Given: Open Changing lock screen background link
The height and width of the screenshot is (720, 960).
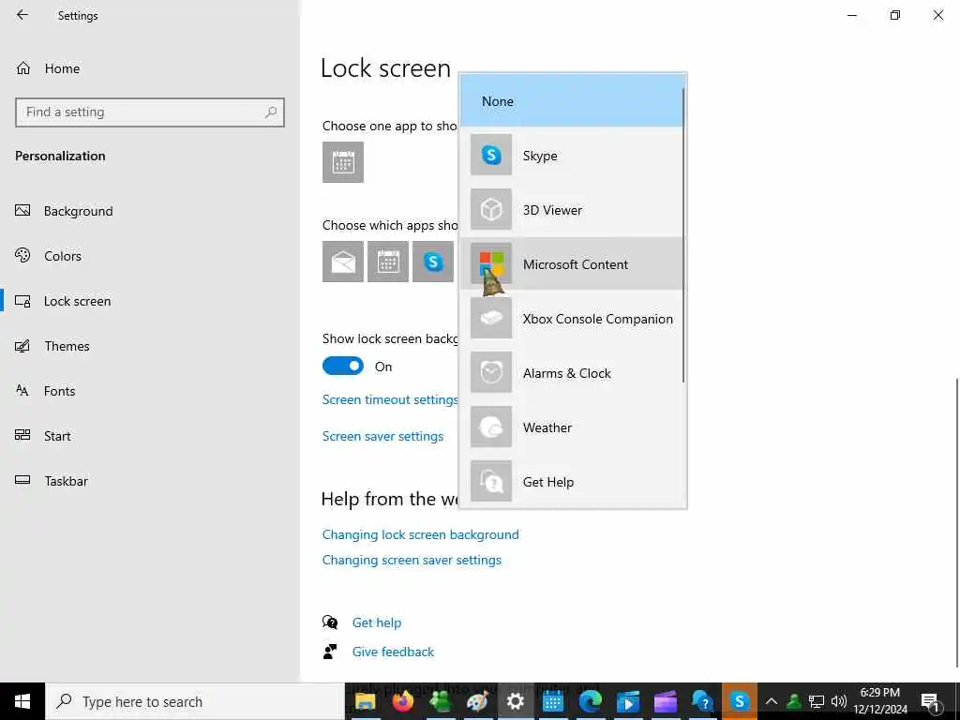Looking at the screenshot, I should click(x=420, y=534).
